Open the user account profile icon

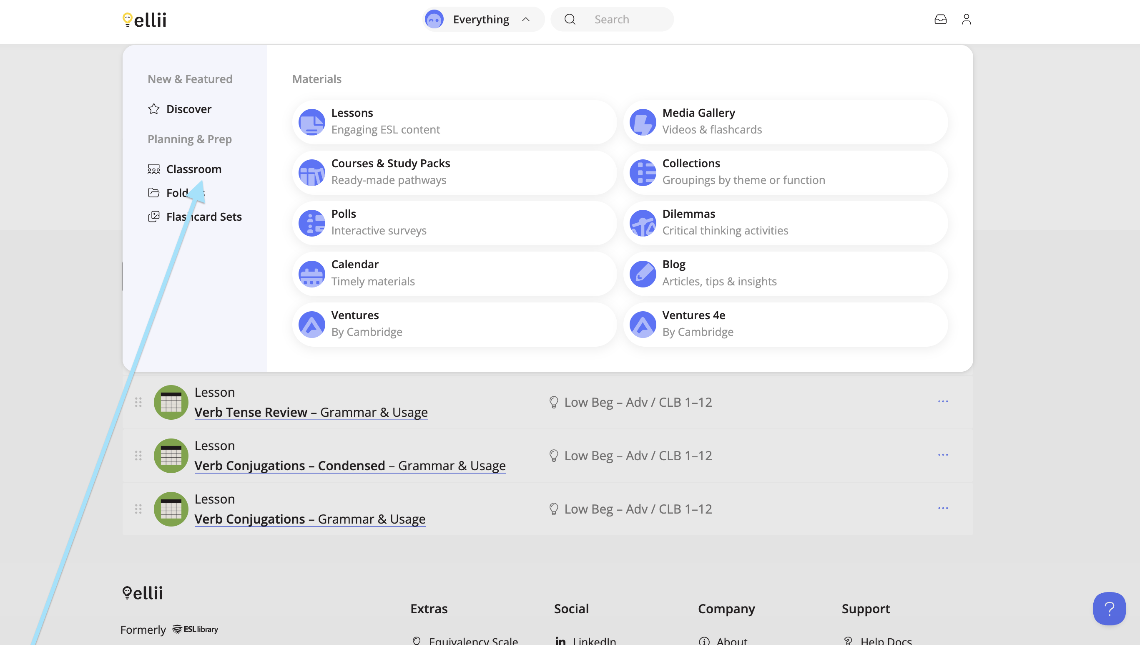click(x=967, y=19)
